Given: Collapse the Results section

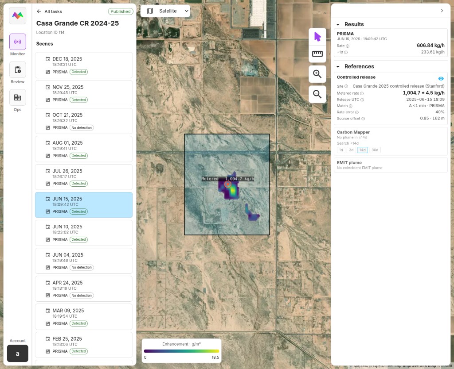Looking at the screenshot, I should tap(338, 25).
